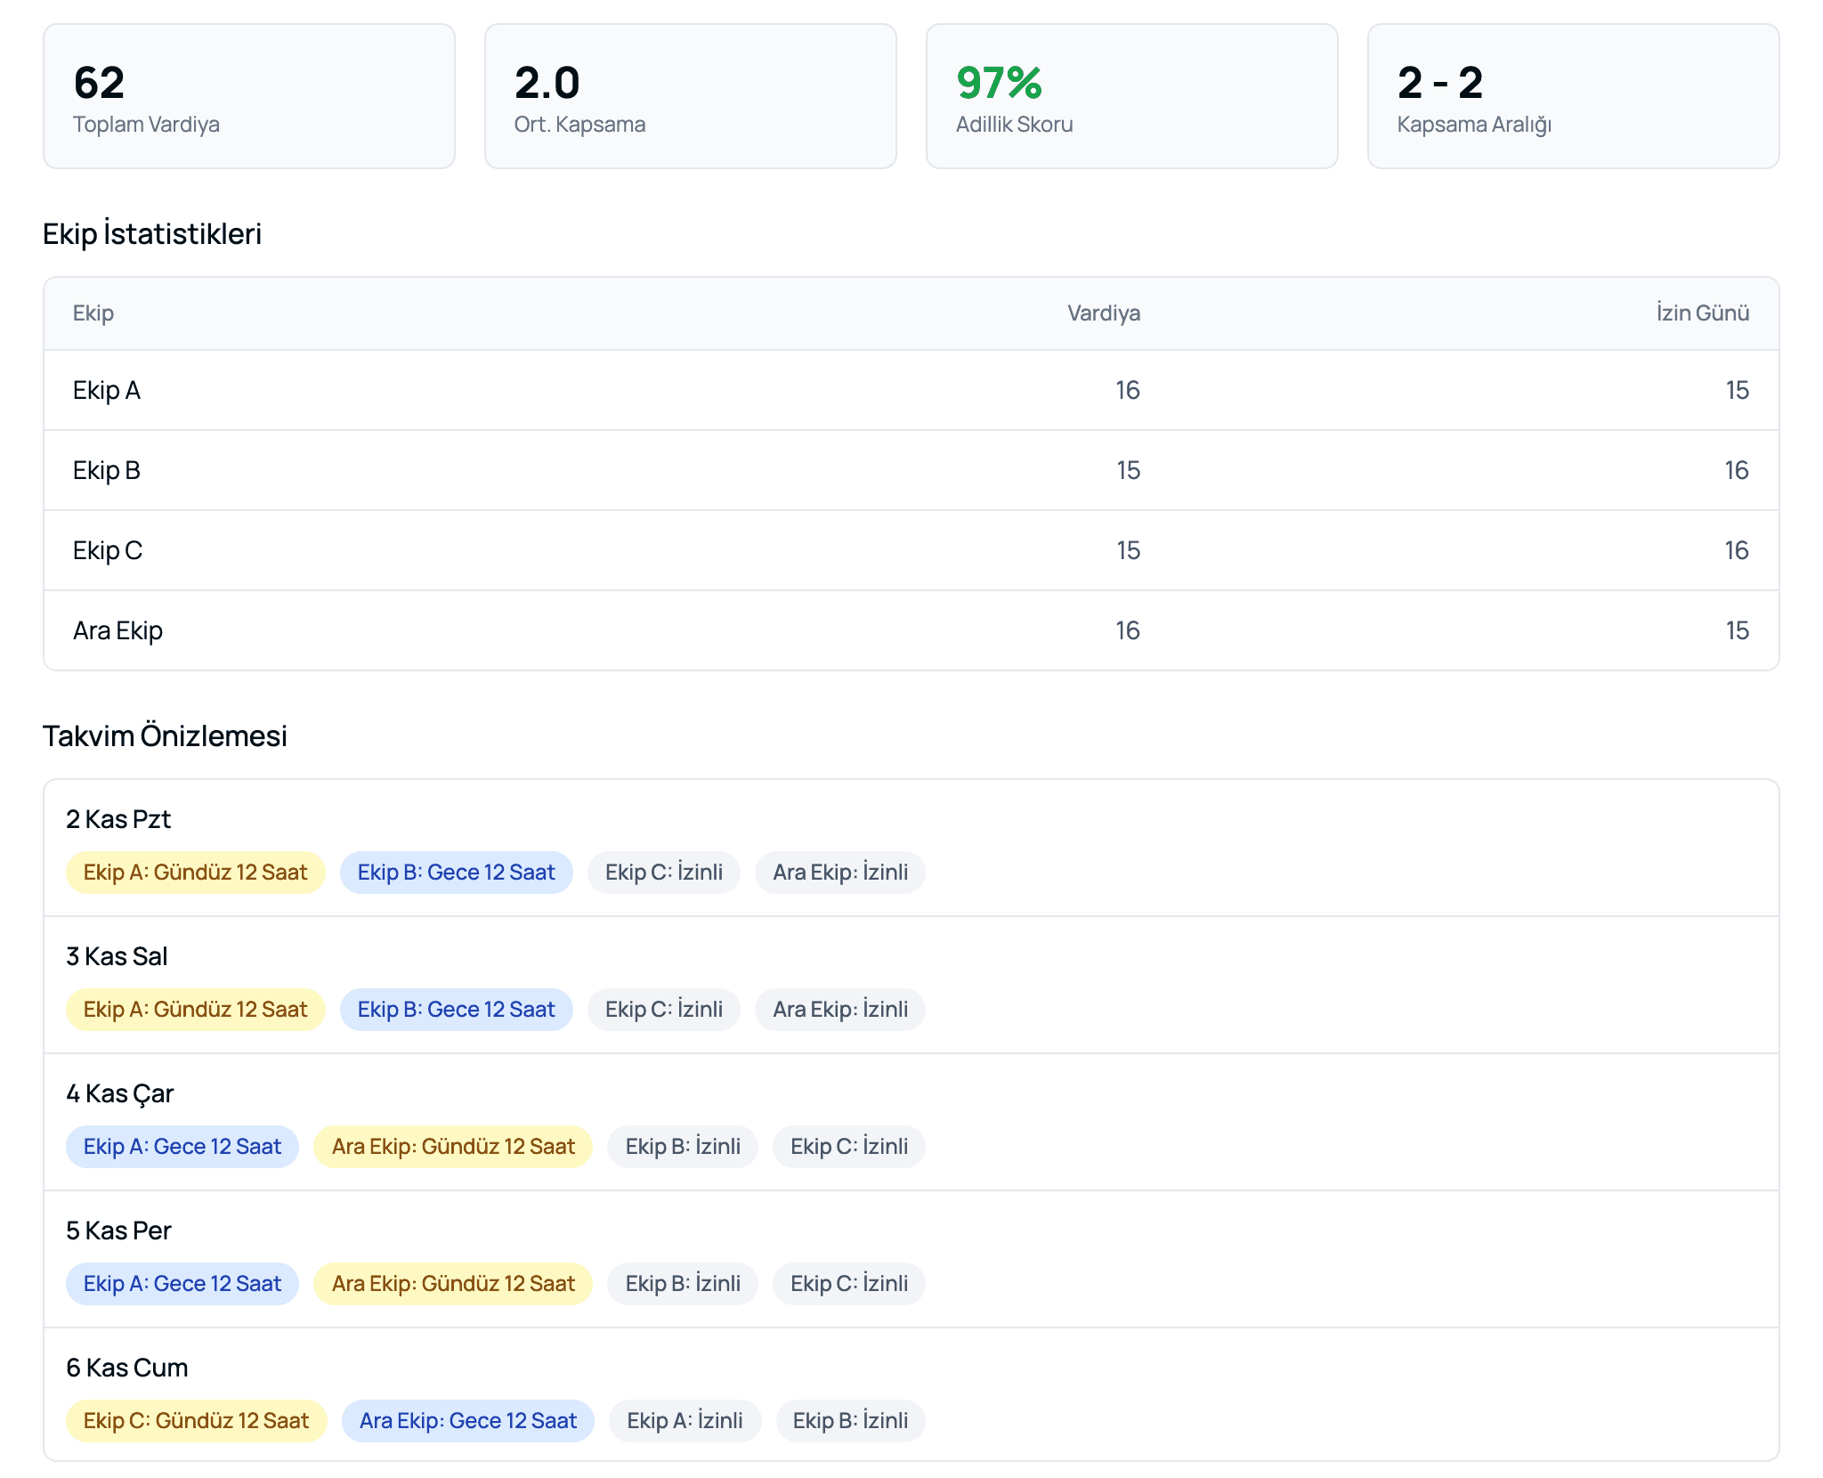Click Ekip C İzinli chip on 5 Kas Per

pos(849,1284)
